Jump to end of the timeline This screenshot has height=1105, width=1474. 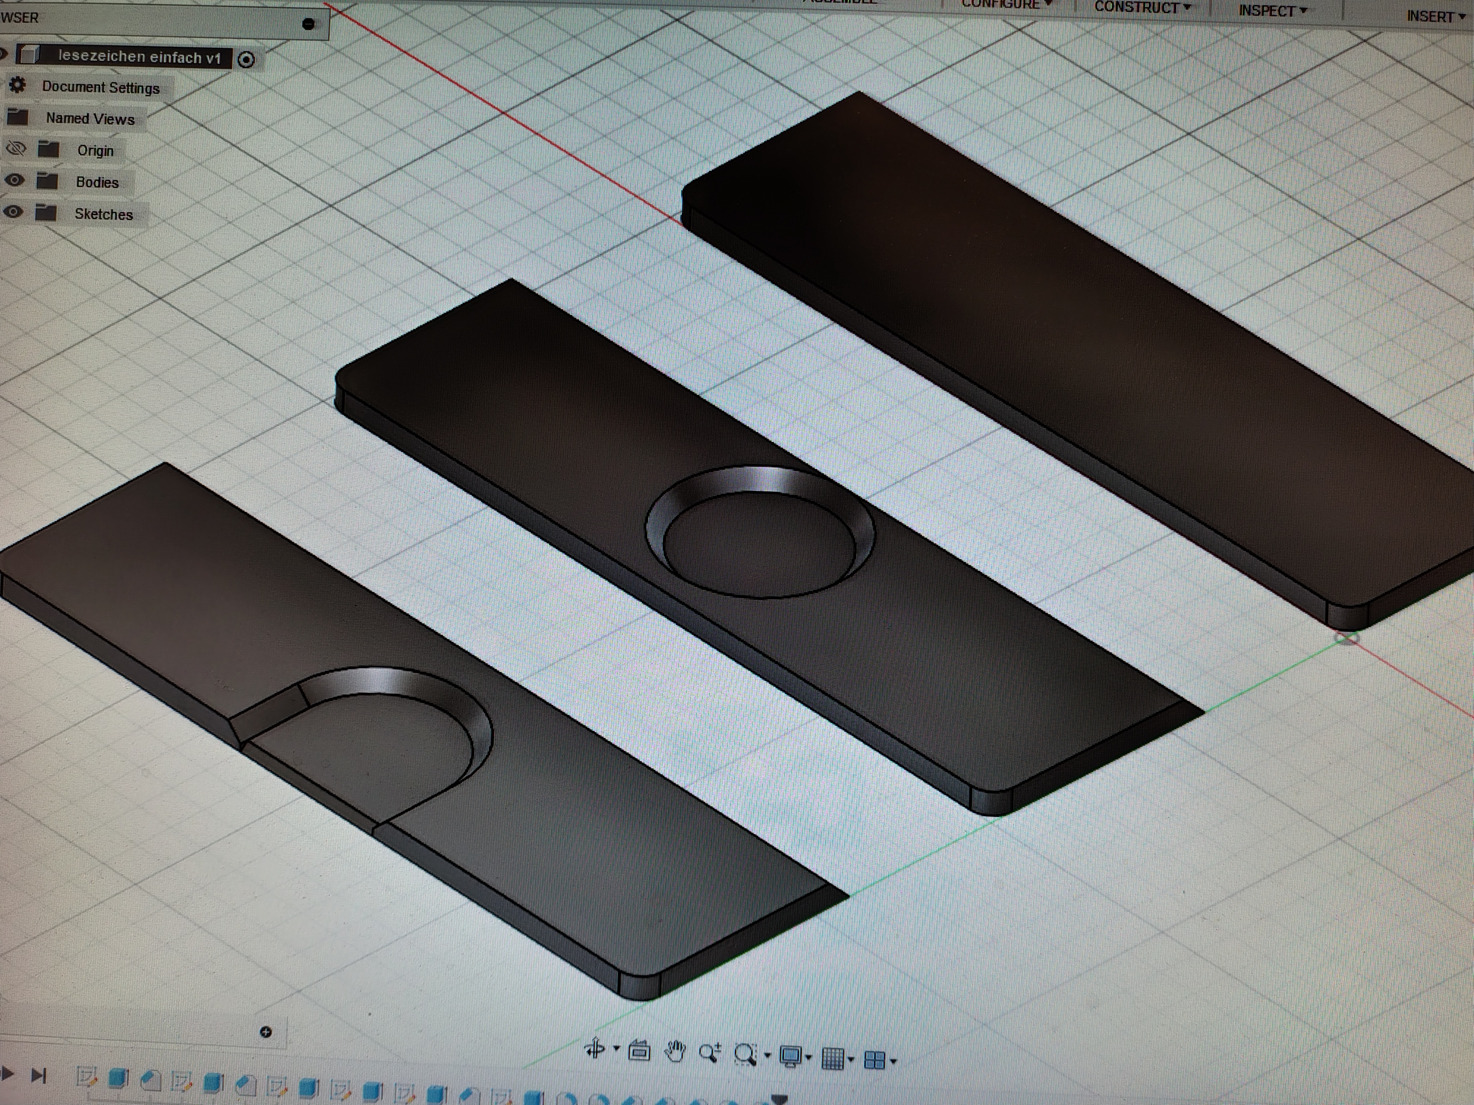(39, 1075)
